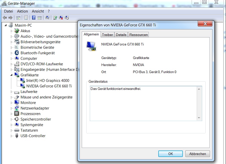Select the Tastaturen keyboard icon

[x=17, y=130]
